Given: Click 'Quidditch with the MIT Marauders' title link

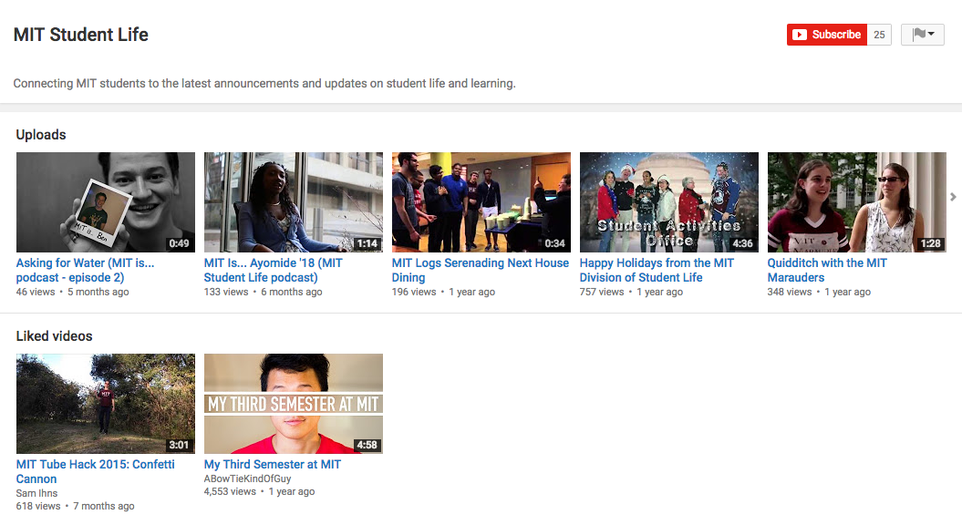Looking at the screenshot, I should (827, 270).
